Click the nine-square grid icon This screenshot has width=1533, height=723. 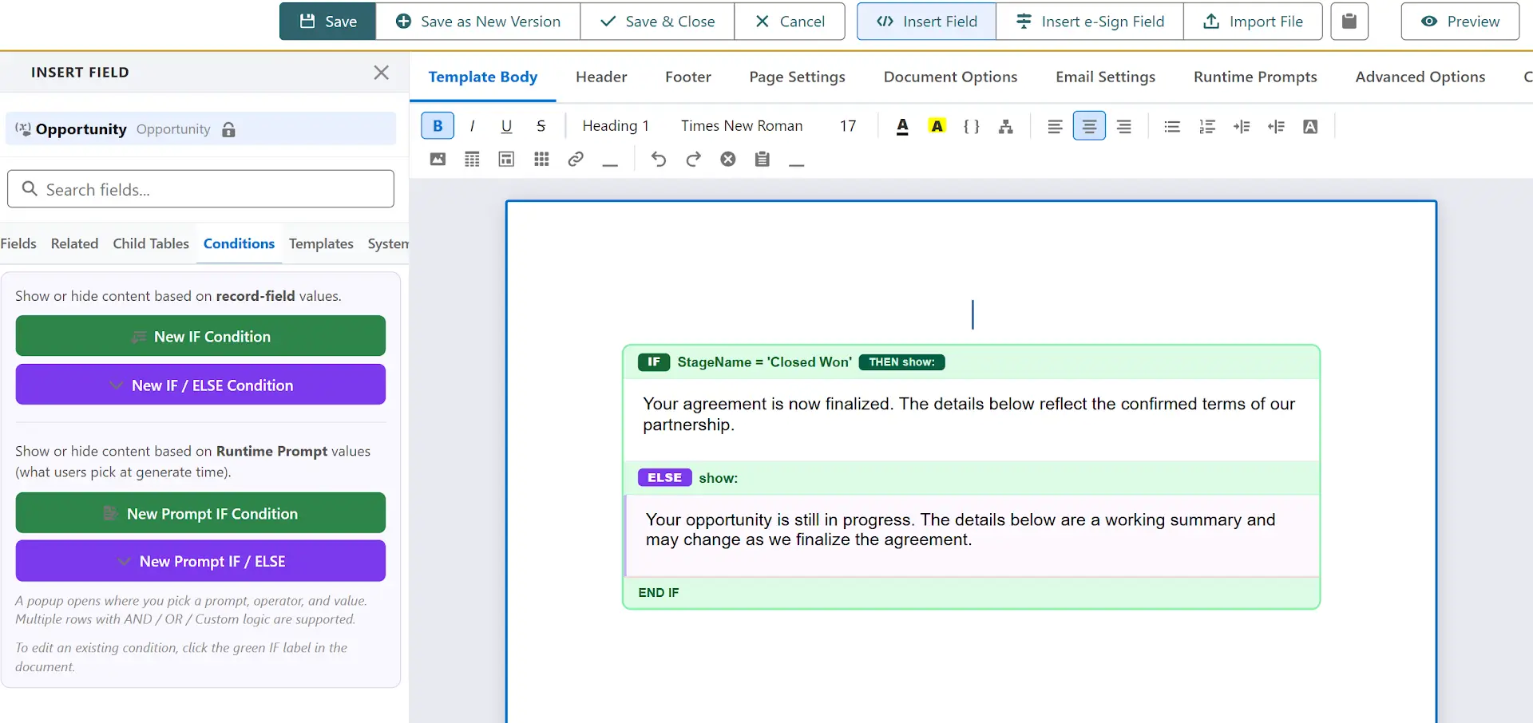541,159
